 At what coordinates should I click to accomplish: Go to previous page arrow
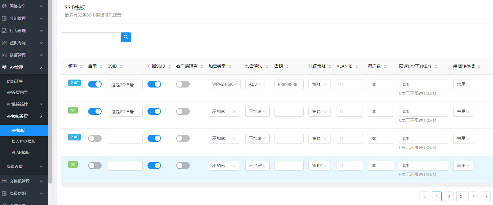[x=424, y=196]
